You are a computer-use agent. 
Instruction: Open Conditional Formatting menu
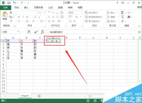[x=92, y=13]
